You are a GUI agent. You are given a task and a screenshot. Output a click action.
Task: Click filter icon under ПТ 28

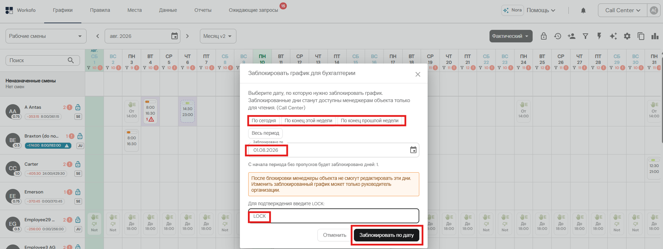coord(593,68)
